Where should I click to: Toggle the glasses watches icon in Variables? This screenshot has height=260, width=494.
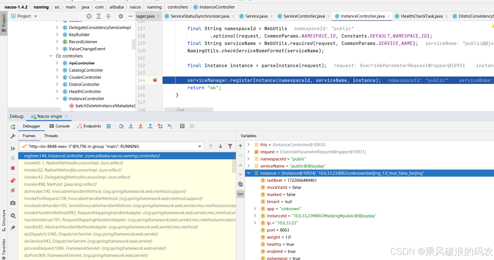[x=240, y=194]
